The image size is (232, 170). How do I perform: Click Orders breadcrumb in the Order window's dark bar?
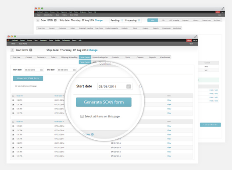point(64,15)
